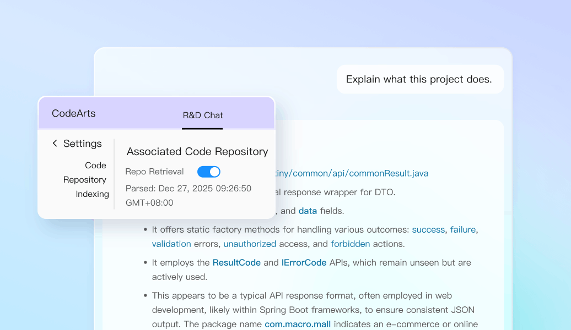Select the CodeArts tab
571x330 pixels.
(73, 114)
